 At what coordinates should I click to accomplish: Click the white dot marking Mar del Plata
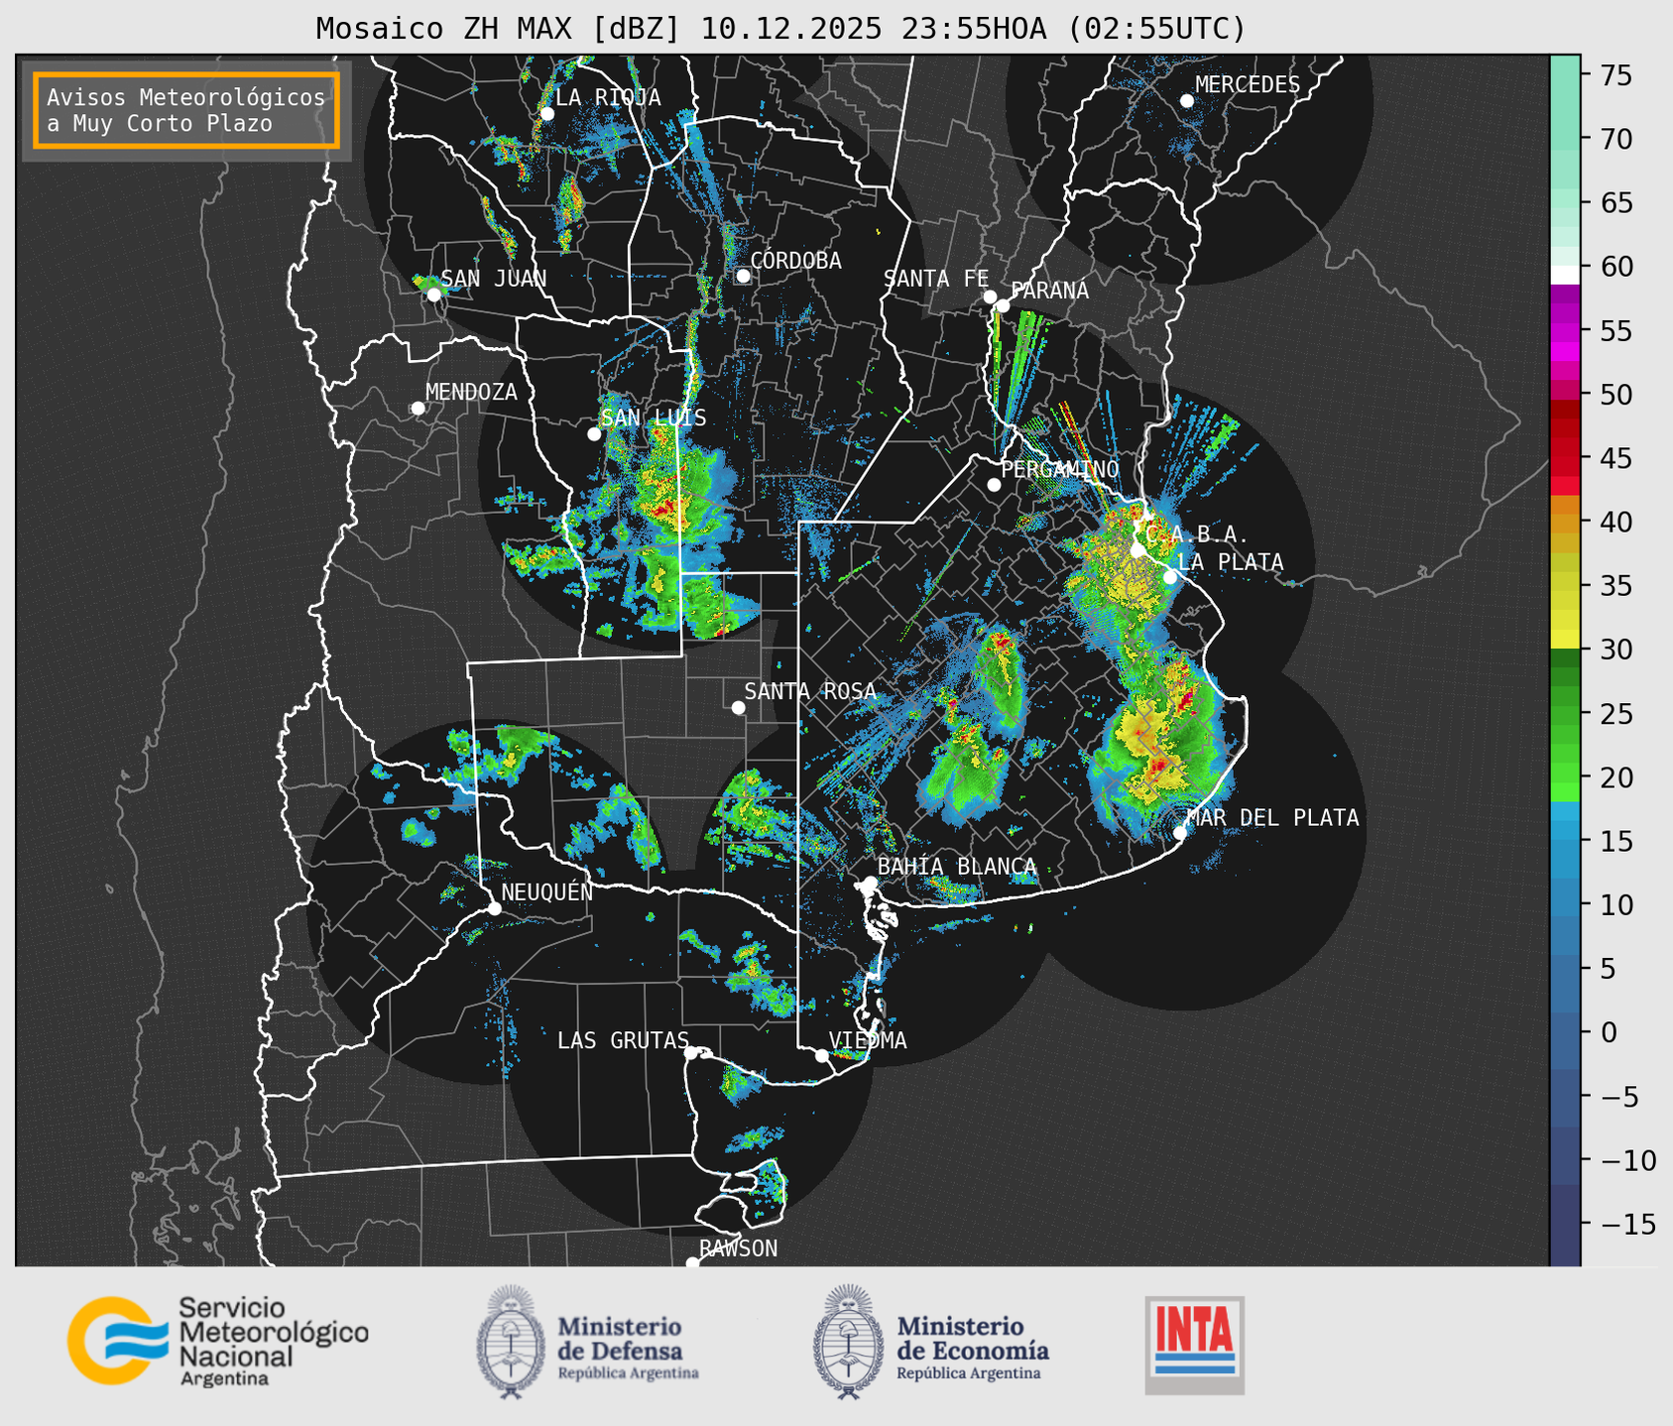pos(1180,833)
